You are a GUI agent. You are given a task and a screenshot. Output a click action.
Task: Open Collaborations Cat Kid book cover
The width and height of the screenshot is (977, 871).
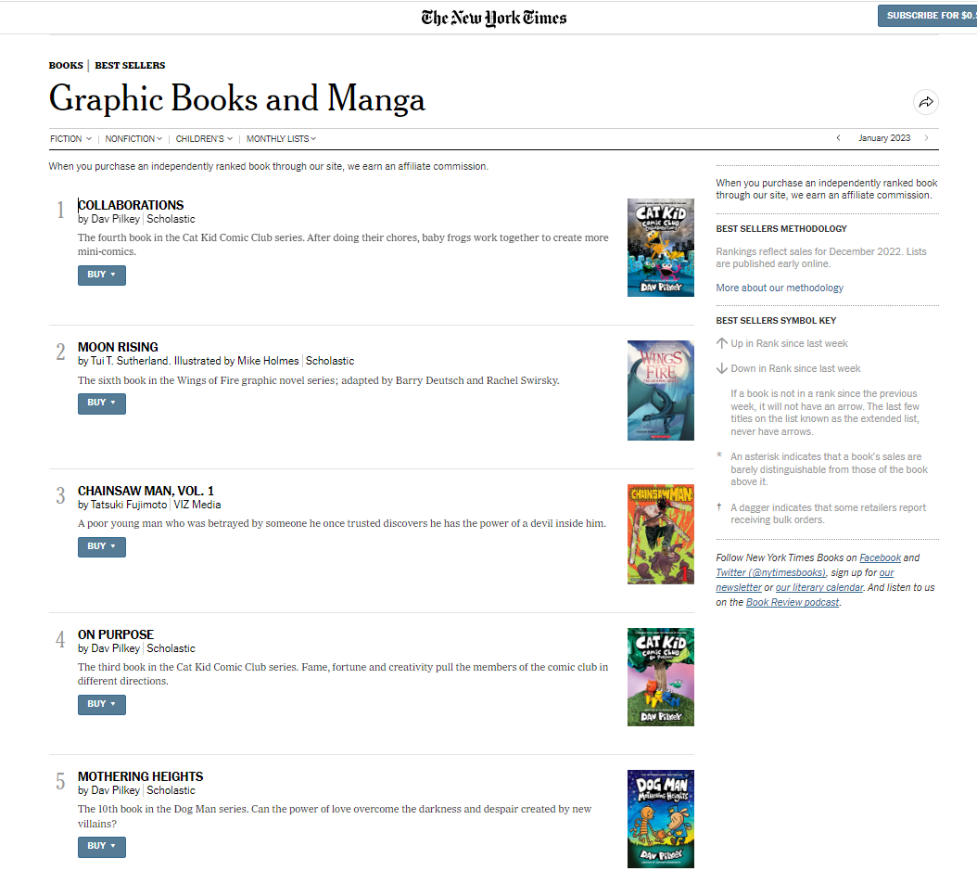click(x=661, y=248)
